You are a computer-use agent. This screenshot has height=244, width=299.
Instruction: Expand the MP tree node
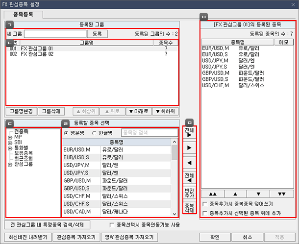click(10, 138)
